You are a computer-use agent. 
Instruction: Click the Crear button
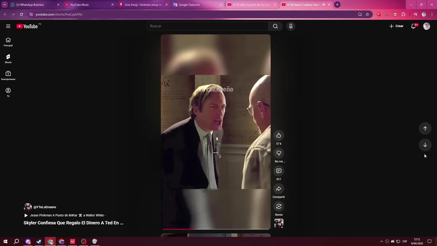tap(396, 26)
